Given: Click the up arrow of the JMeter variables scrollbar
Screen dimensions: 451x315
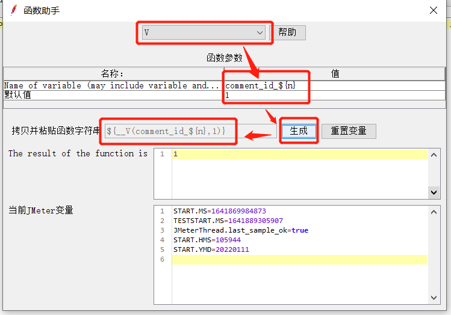Looking at the screenshot, I should [434, 212].
